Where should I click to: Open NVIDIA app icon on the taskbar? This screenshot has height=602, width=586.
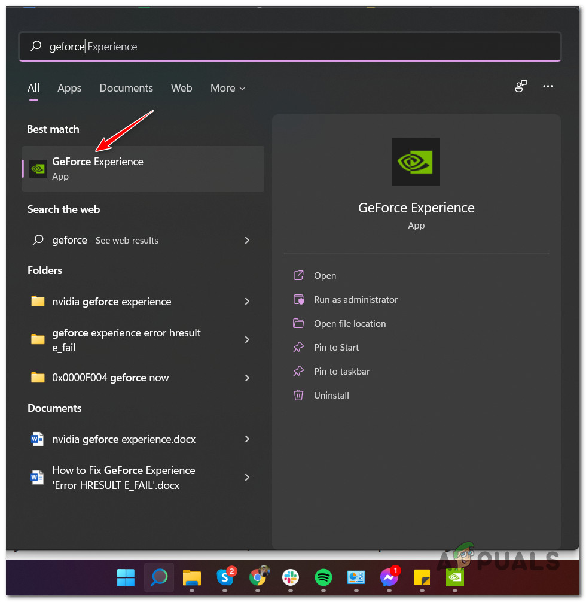[x=455, y=577]
